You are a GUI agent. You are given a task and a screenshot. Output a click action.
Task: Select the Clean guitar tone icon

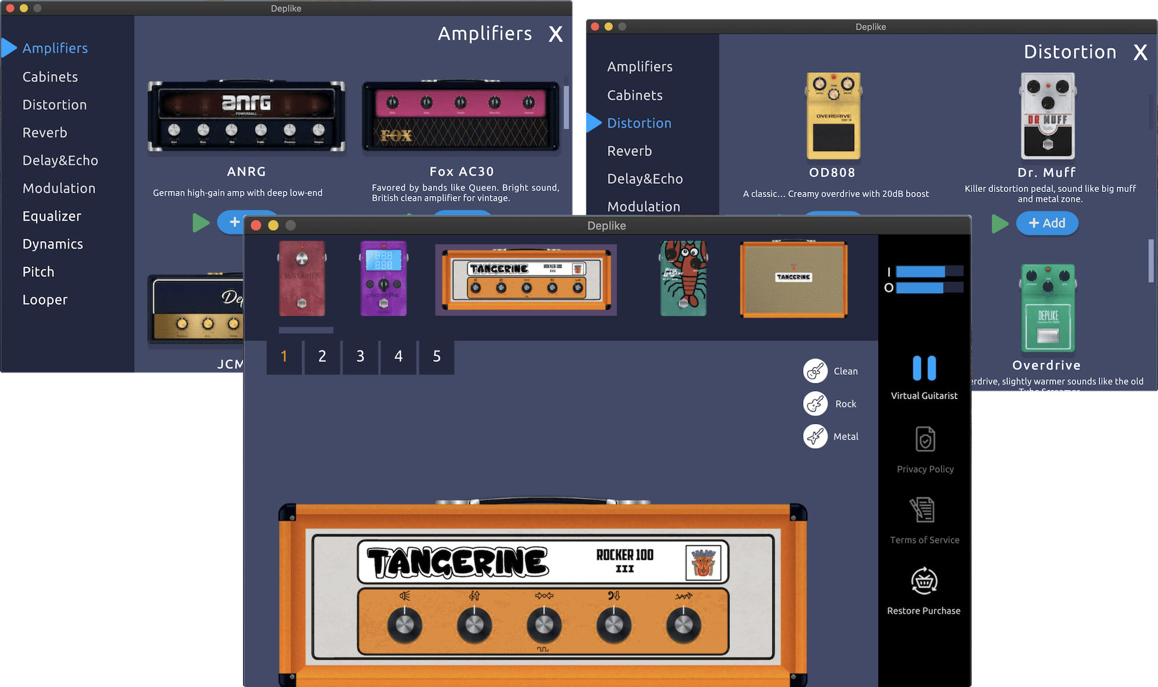[x=816, y=371]
